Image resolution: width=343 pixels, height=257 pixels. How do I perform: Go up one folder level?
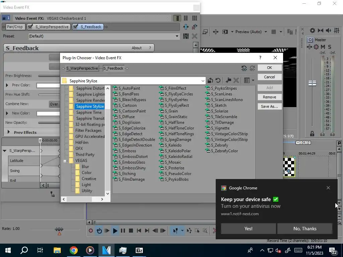coord(210,80)
